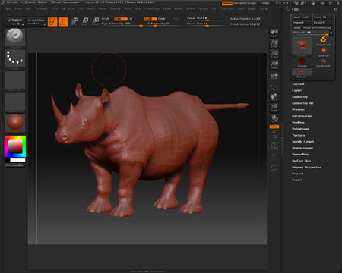Toggle Local transformations on the right shelf
The width and height of the screenshot is (342, 273).
[274, 76]
